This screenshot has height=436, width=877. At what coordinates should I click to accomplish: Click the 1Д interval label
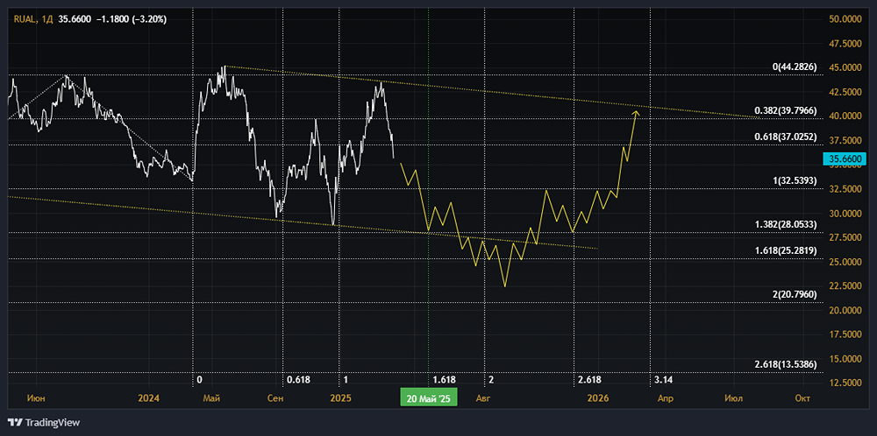[46, 18]
